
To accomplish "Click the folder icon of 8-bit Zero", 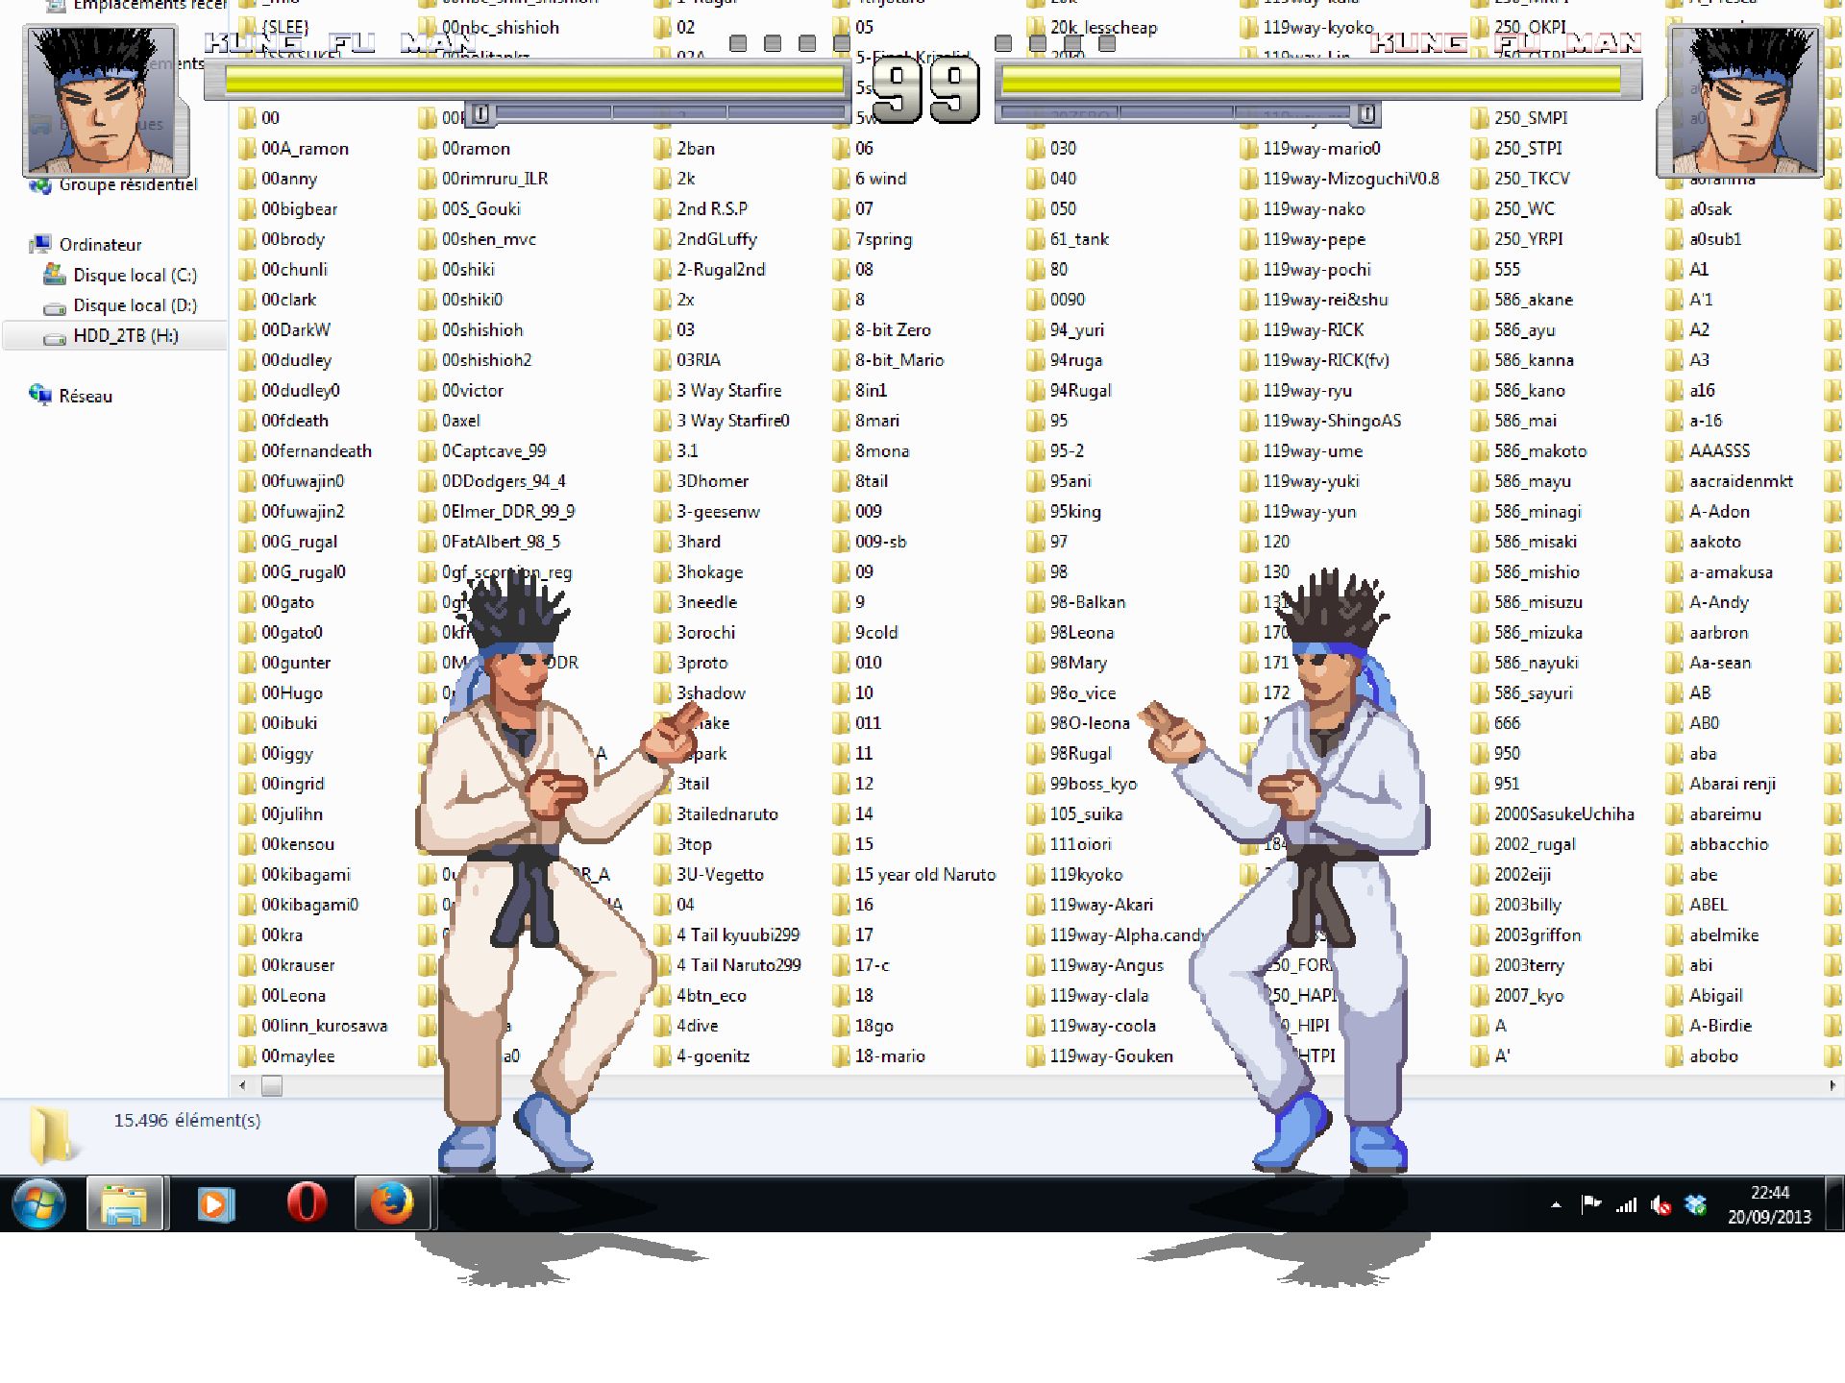I will [841, 330].
